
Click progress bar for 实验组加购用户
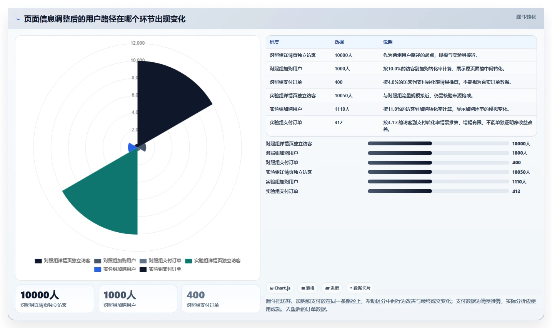(439, 182)
